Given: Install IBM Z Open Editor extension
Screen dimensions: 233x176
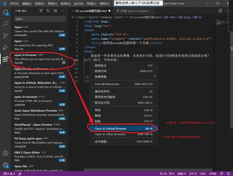Looking at the screenshot, I should (62, 161).
